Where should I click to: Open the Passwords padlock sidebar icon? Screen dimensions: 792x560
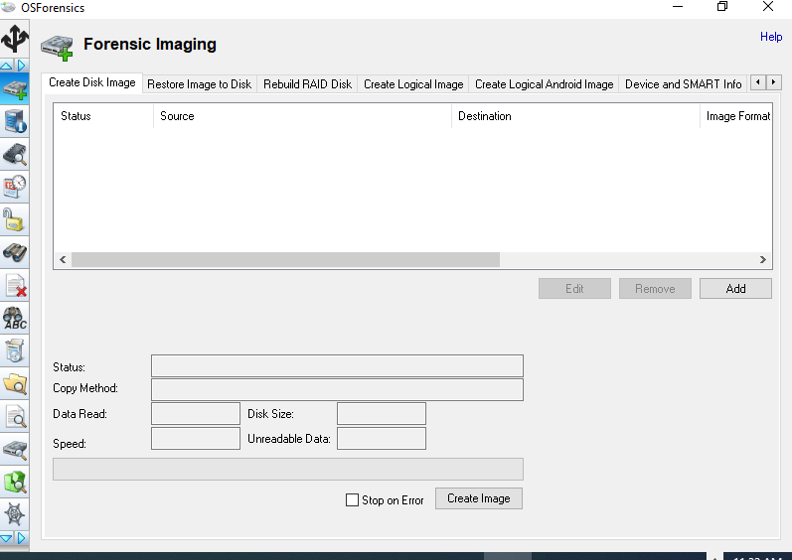[x=14, y=220]
